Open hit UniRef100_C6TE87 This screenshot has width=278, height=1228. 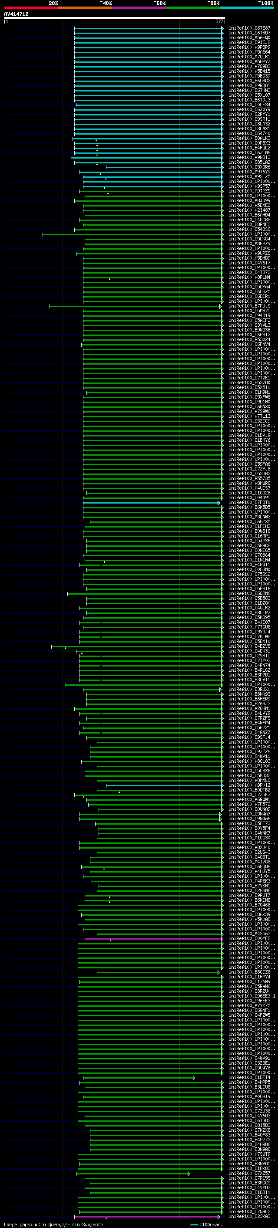[249, 28]
